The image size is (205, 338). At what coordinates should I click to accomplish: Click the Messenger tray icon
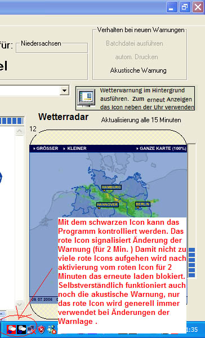[52, 330]
